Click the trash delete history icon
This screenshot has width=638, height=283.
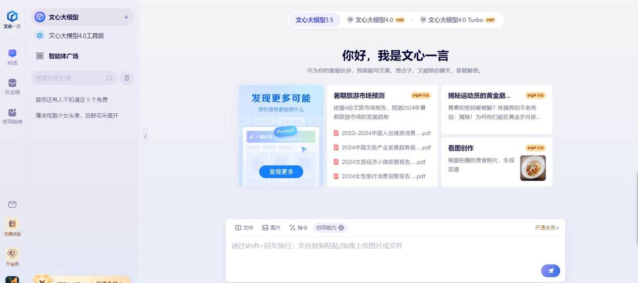click(126, 78)
